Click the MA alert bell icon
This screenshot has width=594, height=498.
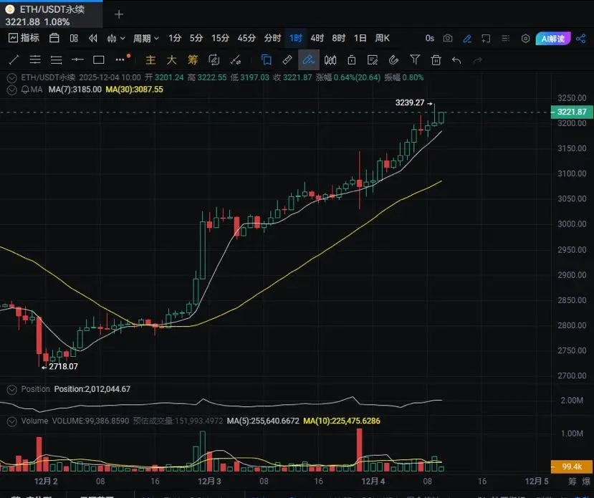25,90
